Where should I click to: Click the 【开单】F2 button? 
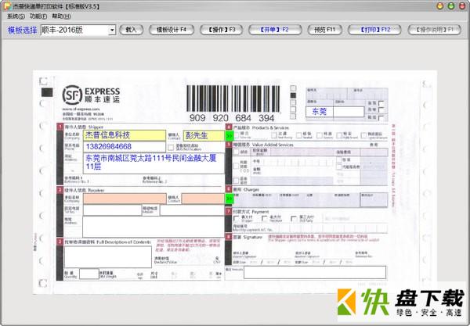(x=275, y=30)
